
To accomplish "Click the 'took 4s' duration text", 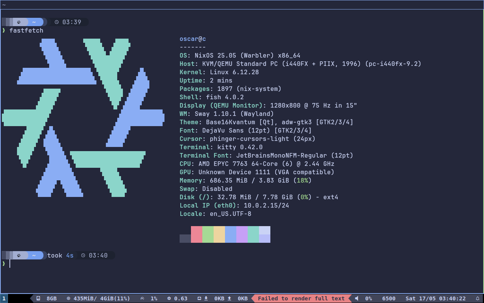I will [x=60, y=255].
